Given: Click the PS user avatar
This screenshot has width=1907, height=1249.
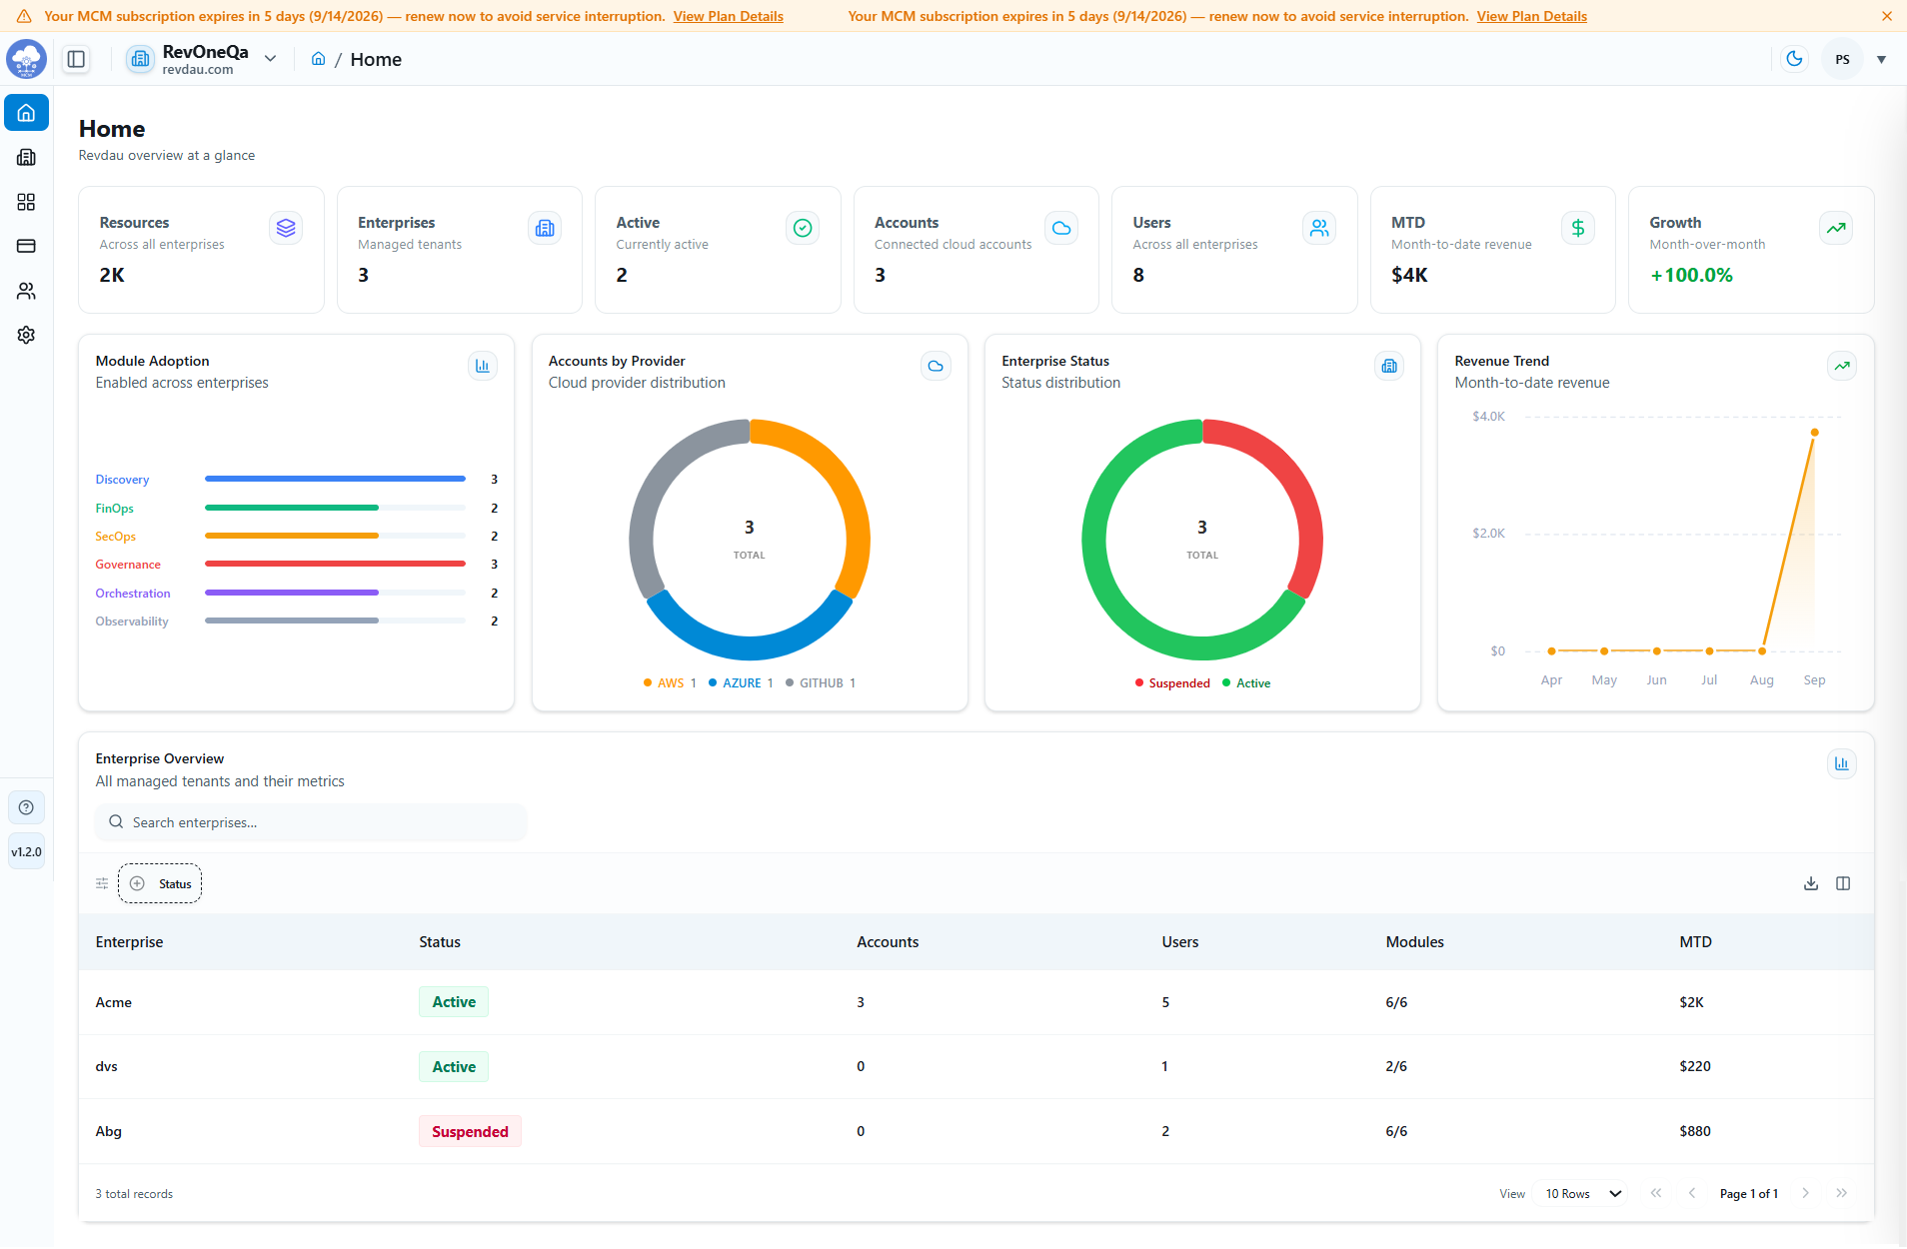Looking at the screenshot, I should [x=1843, y=59].
